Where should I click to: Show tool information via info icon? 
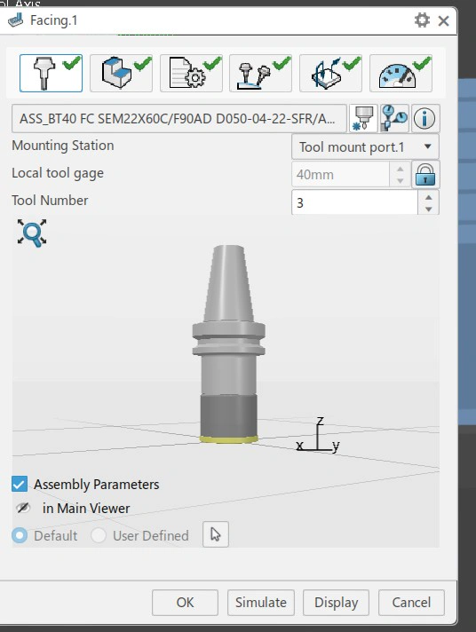424,119
